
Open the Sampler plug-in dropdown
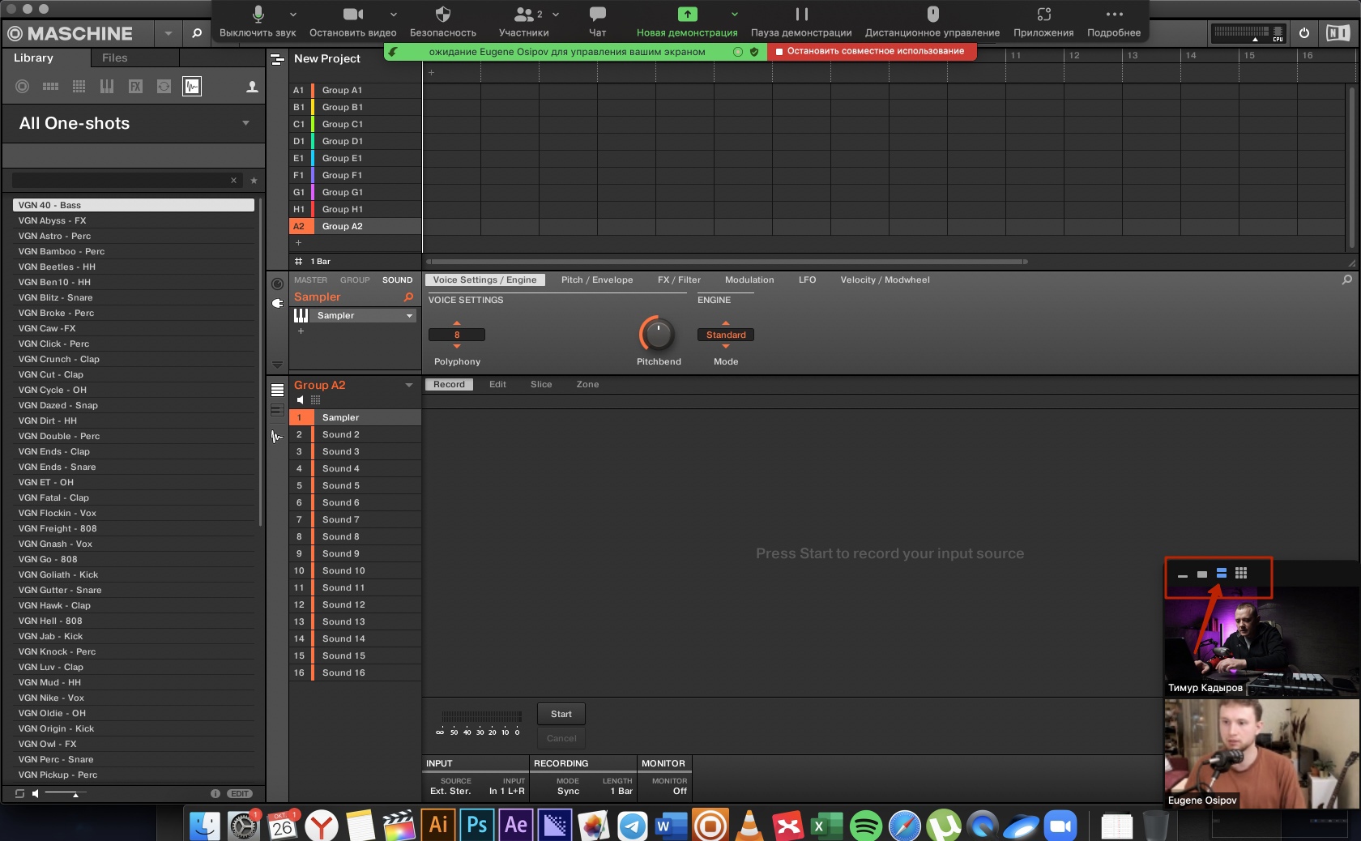[409, 316]
